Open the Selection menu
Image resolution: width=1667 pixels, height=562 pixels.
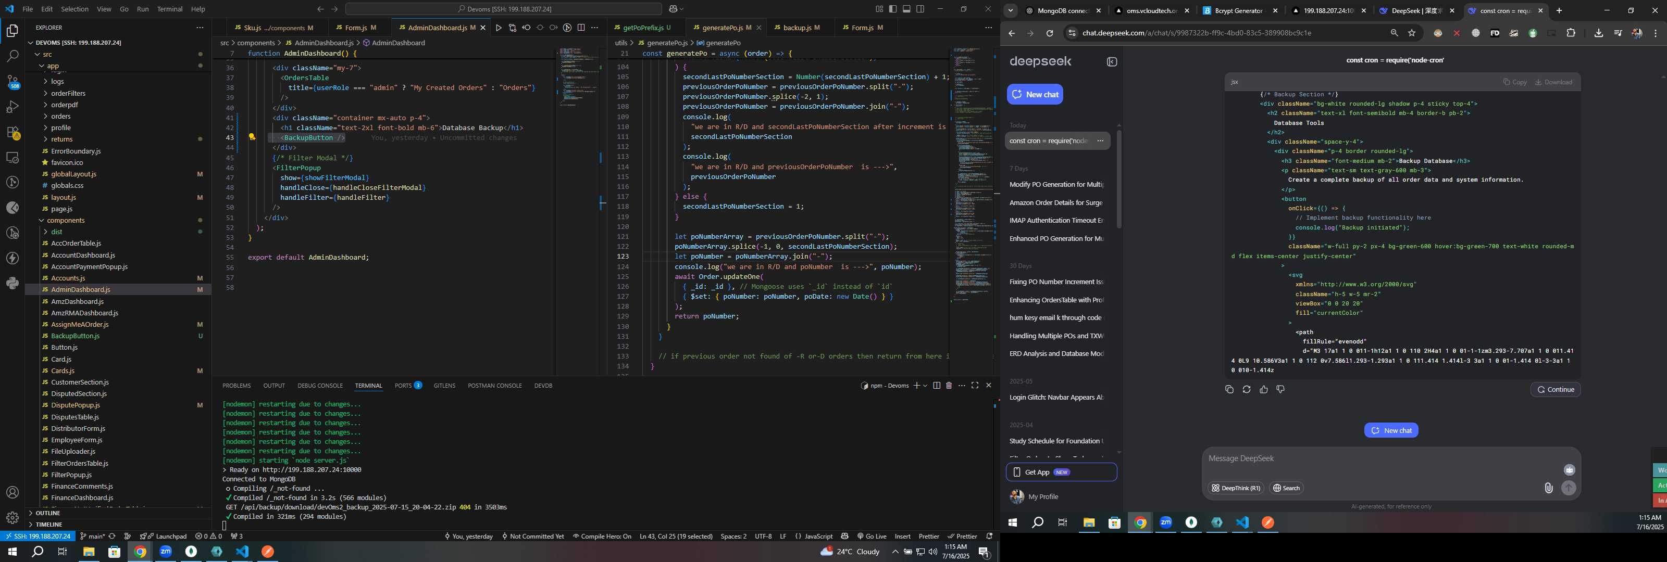[74, 9]
